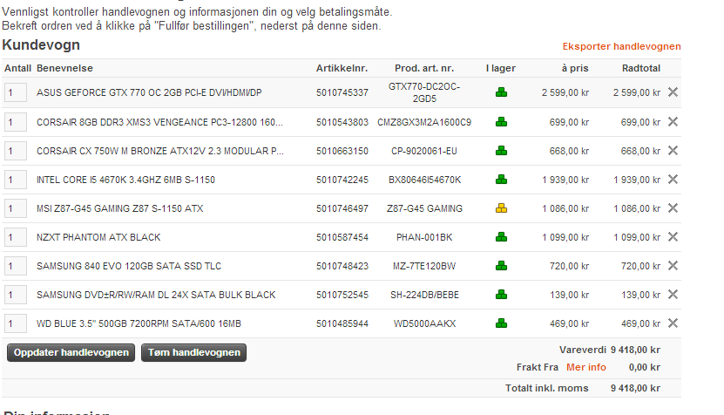Open SAMSUNG 840 EVO 120GB product name
This screenshot has height=415, width=724.
(129, 266)
